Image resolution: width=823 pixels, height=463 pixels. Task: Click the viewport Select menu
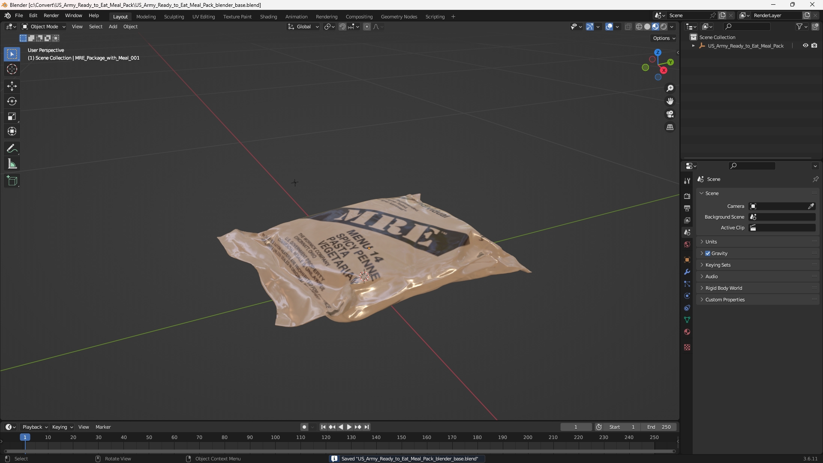click(x=96, y=27)
